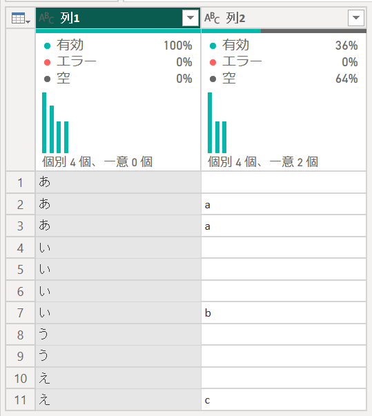Viewport: 372px width, 416px height.
Task: Click the ABC data type icon of 列1
Action: pyautogui.click(x=46, y=18)
